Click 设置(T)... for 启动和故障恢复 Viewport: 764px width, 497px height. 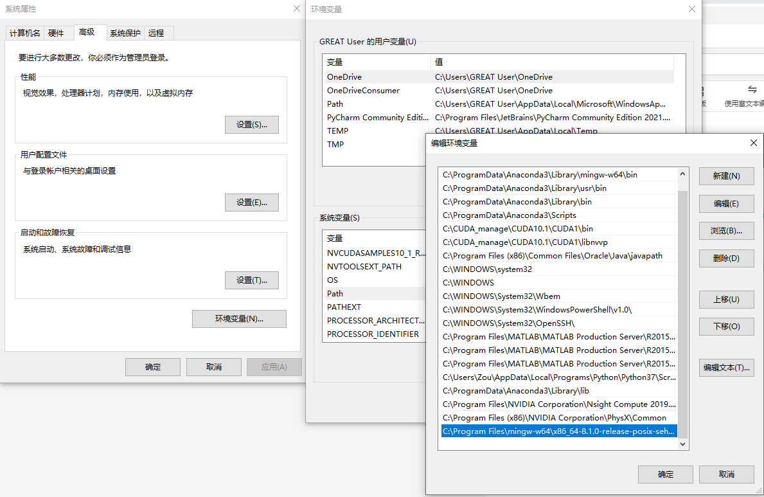(x=252, y=280)
